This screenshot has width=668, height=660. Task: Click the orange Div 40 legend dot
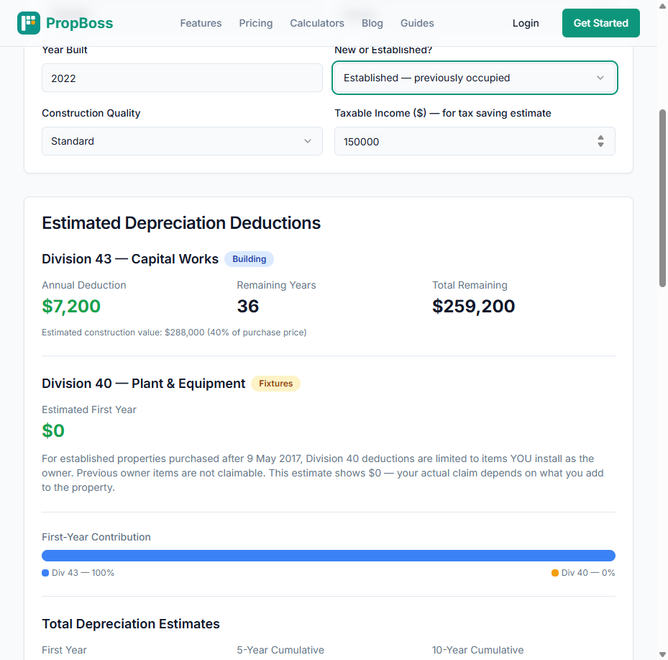tap(554, 573)
